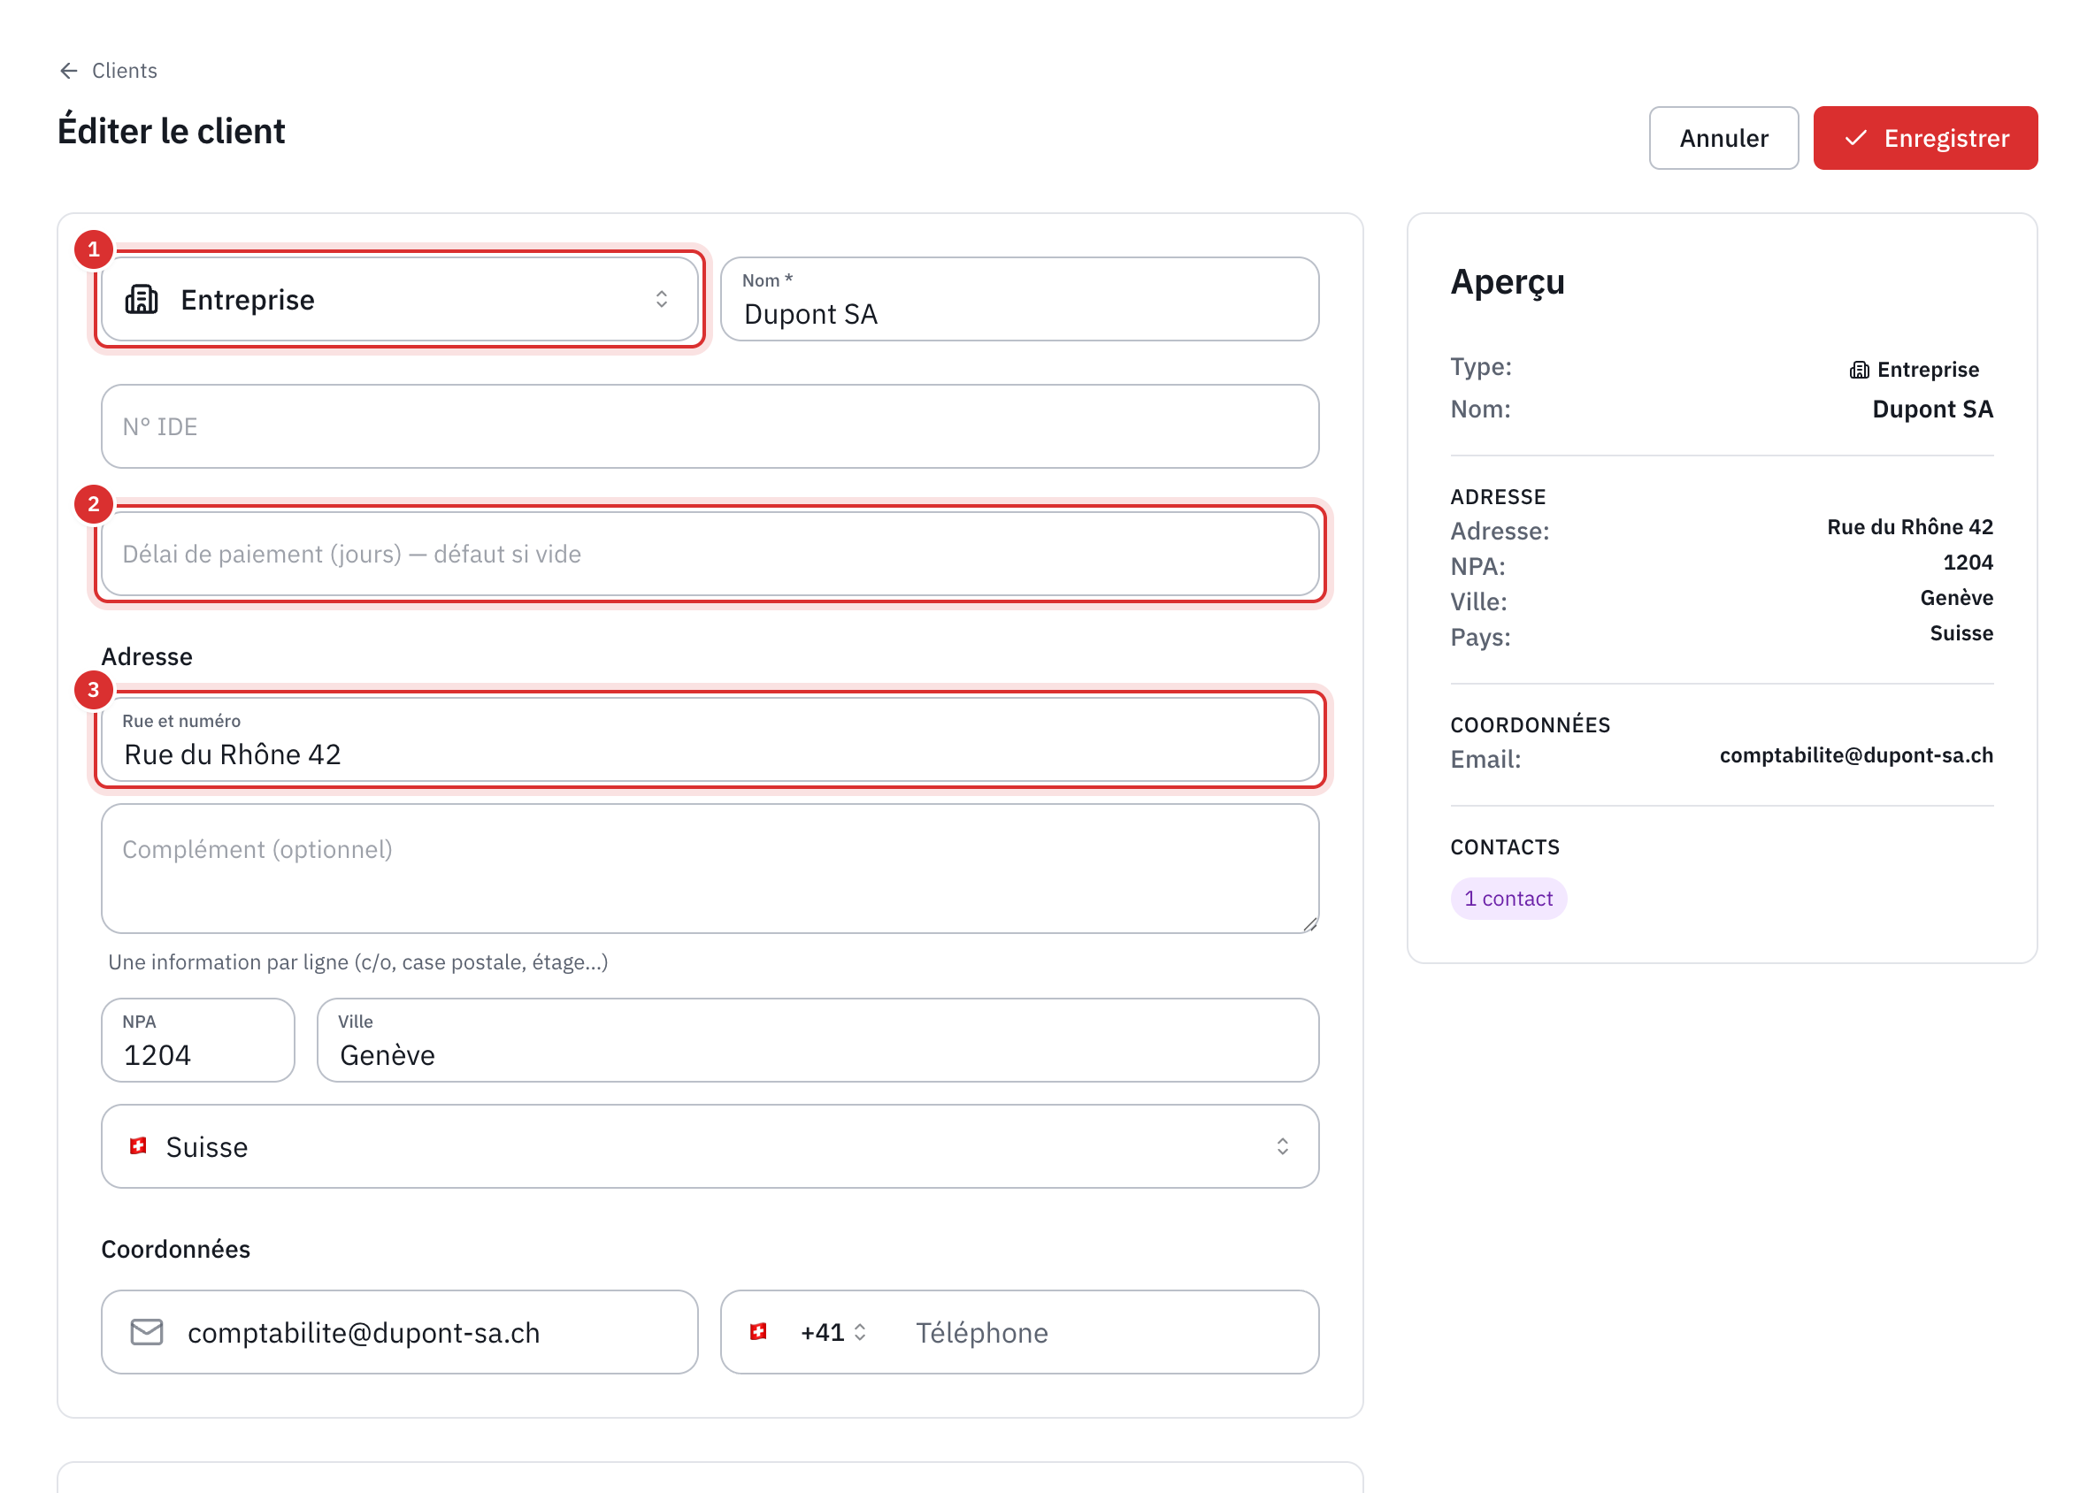Image resolution: width=2095 pixels, height=1493 pixels.
Task: Open the +41 phone prefix dropdown
Action: [833, 1331]
